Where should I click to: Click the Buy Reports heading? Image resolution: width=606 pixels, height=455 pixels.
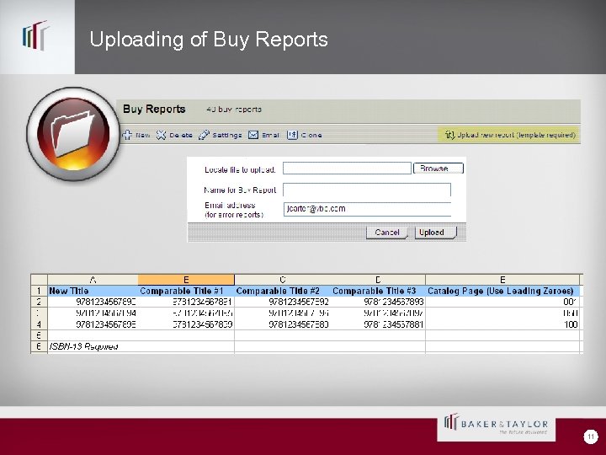[x=154, y=109]
